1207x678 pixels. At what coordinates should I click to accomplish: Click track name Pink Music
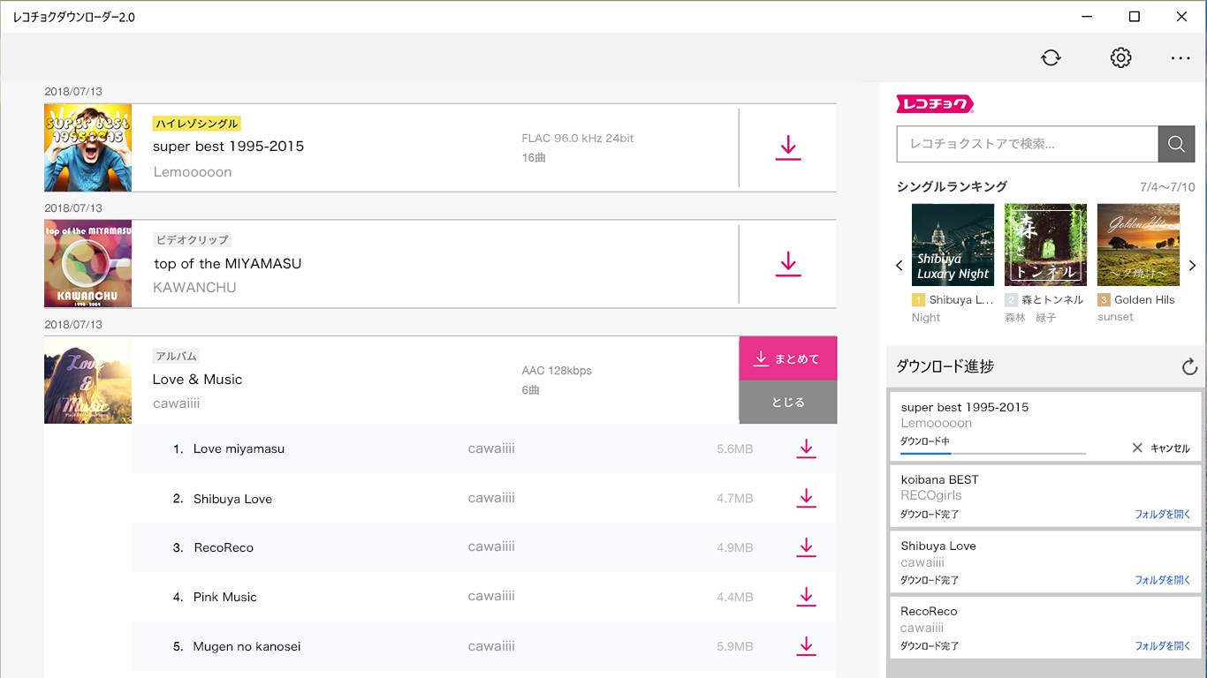(x=225, y=597)
